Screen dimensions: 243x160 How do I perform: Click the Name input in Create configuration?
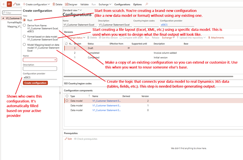click(40, 60)
